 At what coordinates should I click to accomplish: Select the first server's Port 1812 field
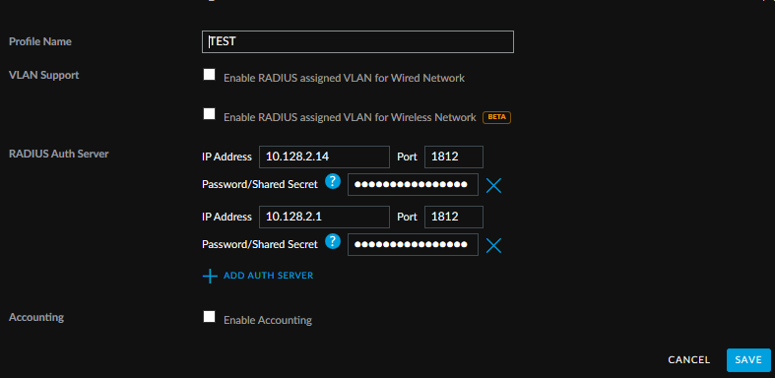pyautogui.click(x=454, y=157)
